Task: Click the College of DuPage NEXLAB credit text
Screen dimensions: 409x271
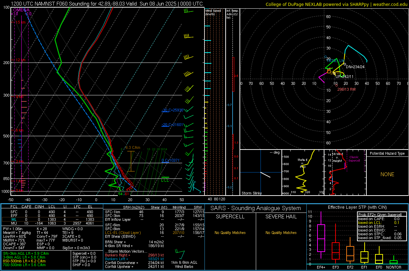Action: point(337,4)
